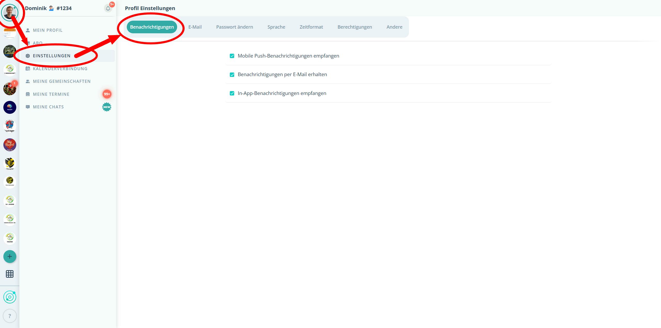This screenshot has height=328, width=661.
Task: Open the 'EA-Jugend' community icon
Action: (x=10, y=201)
